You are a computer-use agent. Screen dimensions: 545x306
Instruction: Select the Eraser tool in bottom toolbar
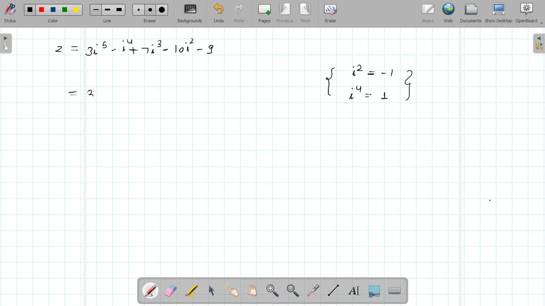pos(170,290)
